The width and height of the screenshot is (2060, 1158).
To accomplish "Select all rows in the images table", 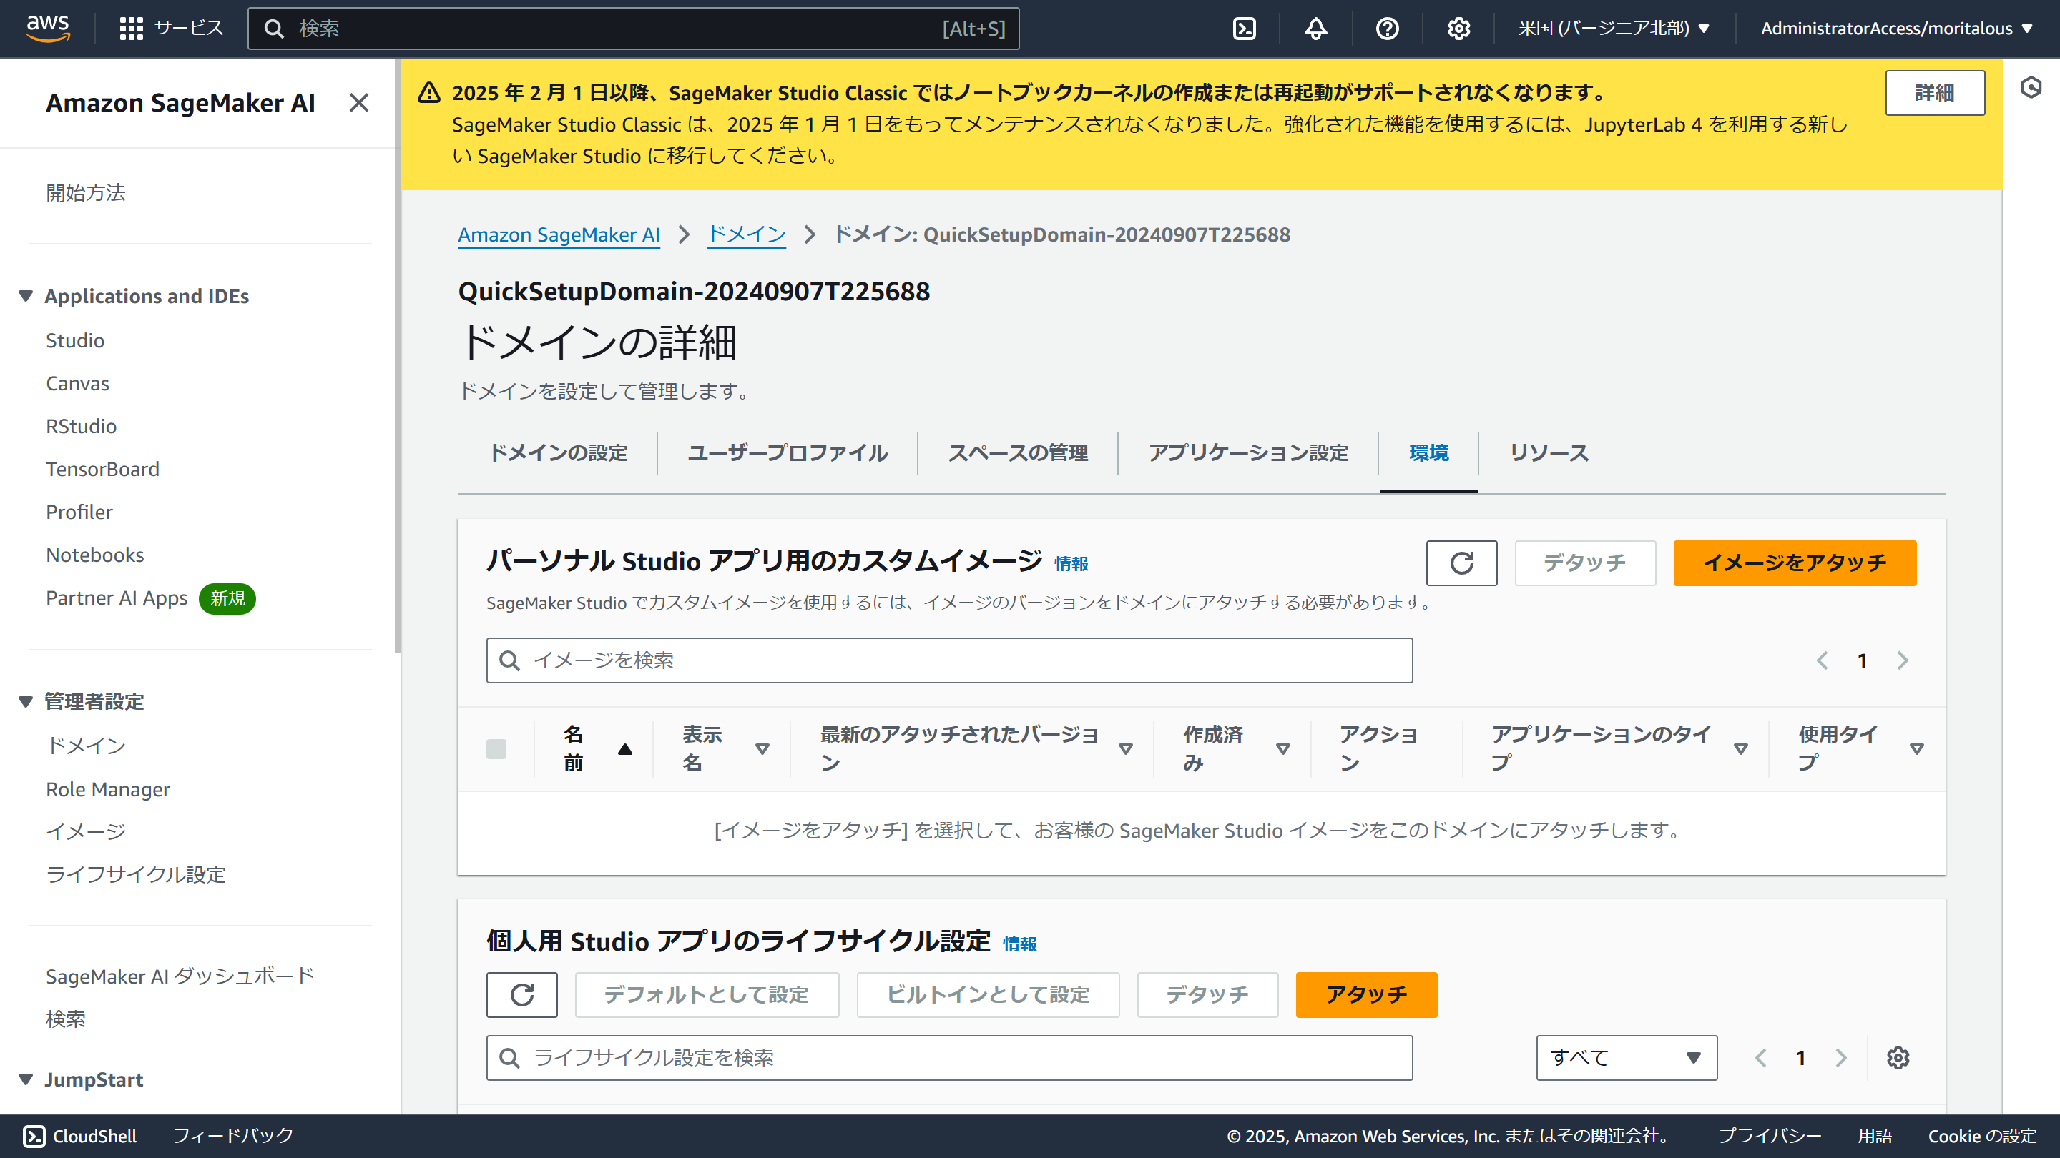I will pos(497,749).
